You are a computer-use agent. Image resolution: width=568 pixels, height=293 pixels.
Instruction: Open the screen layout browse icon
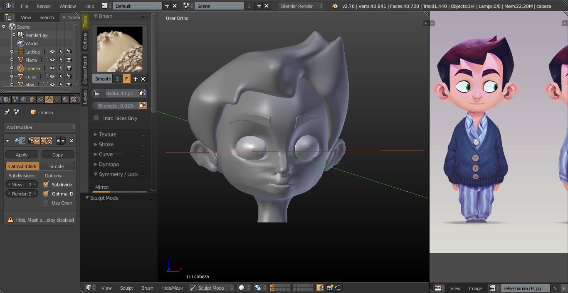click(106, 6)
